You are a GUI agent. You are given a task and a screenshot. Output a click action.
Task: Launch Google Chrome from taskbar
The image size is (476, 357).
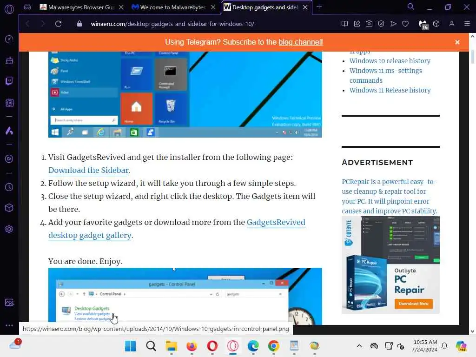(x=273, y=346)
